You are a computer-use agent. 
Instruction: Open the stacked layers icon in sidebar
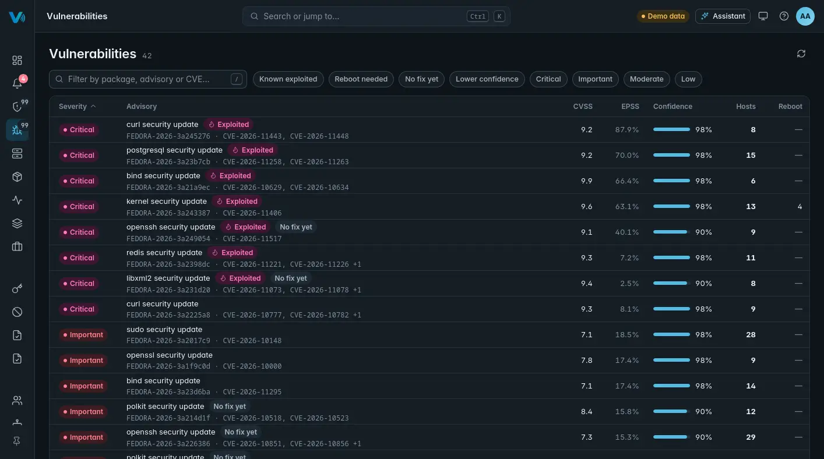[17, 223]
